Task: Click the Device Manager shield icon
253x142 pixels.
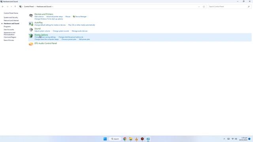Action: tap(74, 17)
